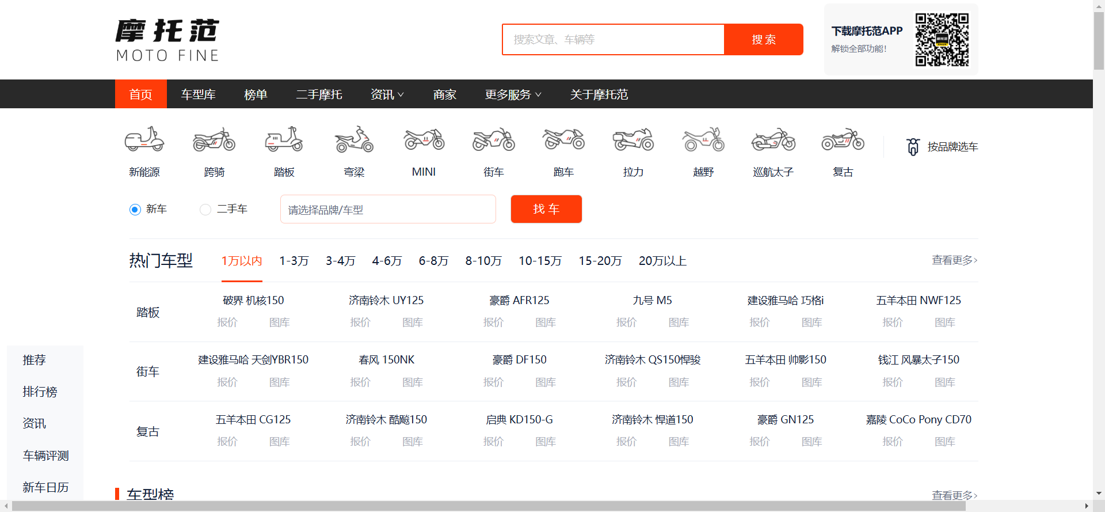Click the vertical scrollbar thumb
Viewport: 1105px width, 512px height.
point(1099,40)
